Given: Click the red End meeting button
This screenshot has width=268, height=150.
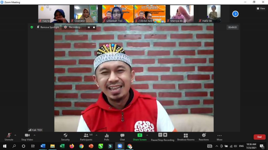Looking at the screenshot, I should (259, 137).
